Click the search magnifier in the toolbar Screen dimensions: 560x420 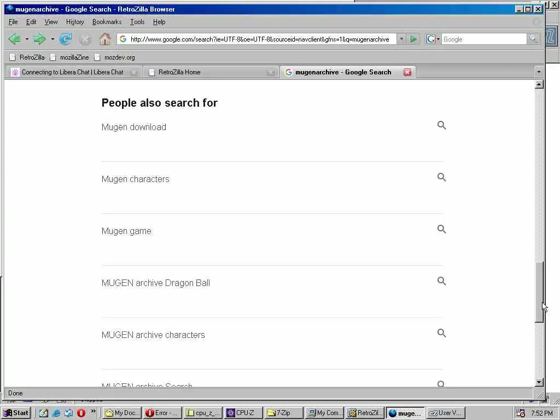(x=533, y=39)
